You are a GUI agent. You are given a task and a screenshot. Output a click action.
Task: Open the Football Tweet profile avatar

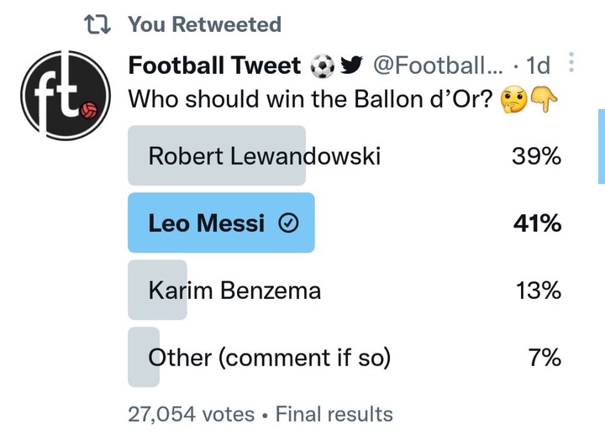point(66,95)
